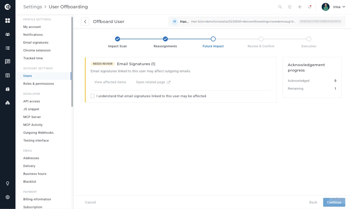
Task: Open settings gear icon at sidebar bottom
Action: click(8, 197)
